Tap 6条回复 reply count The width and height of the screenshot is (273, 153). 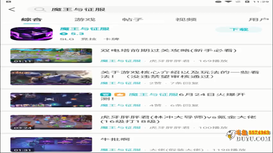[x=184, y=105]
